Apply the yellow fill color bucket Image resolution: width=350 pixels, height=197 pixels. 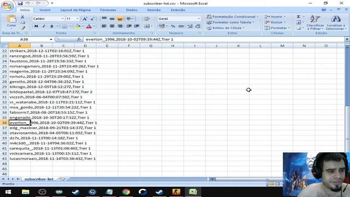78,26
